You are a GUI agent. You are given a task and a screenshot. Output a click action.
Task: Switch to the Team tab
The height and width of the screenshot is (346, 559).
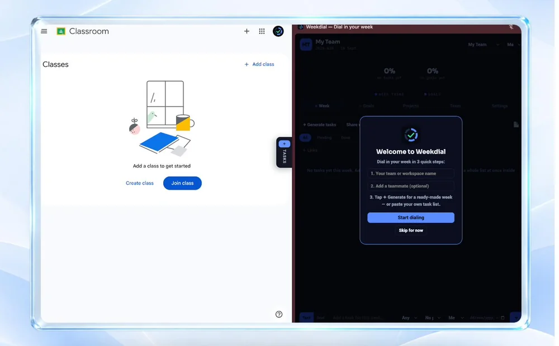455,105
